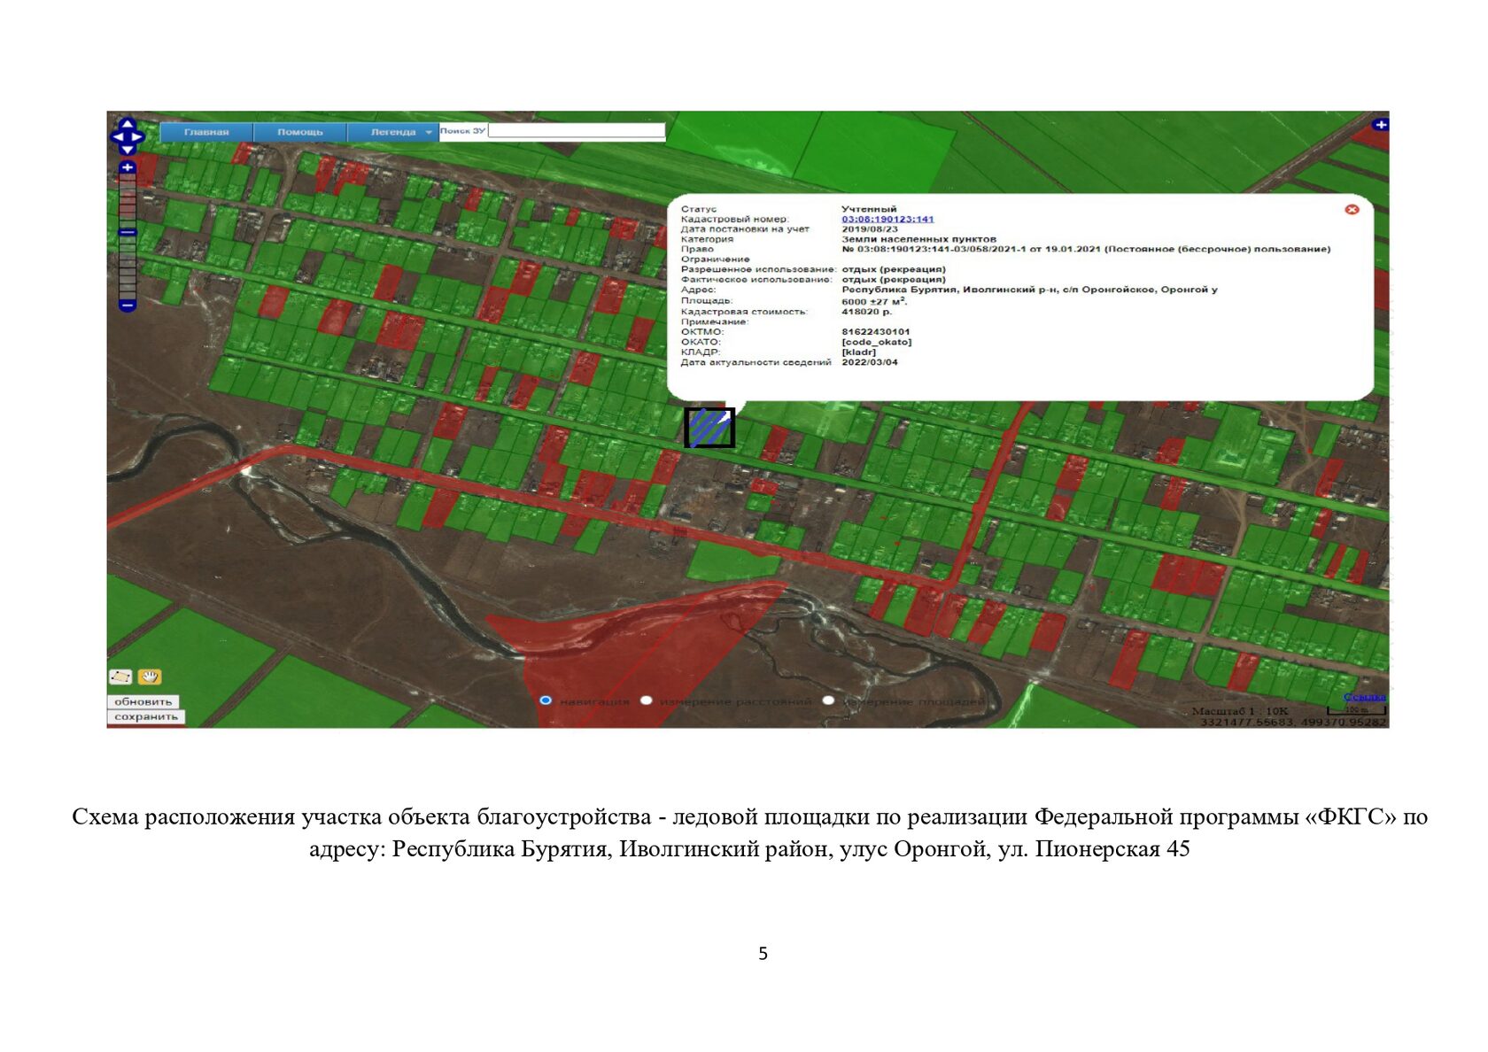Open the Легенда dropdown menu
The image size is (1488, 1052).
(393, 132)
